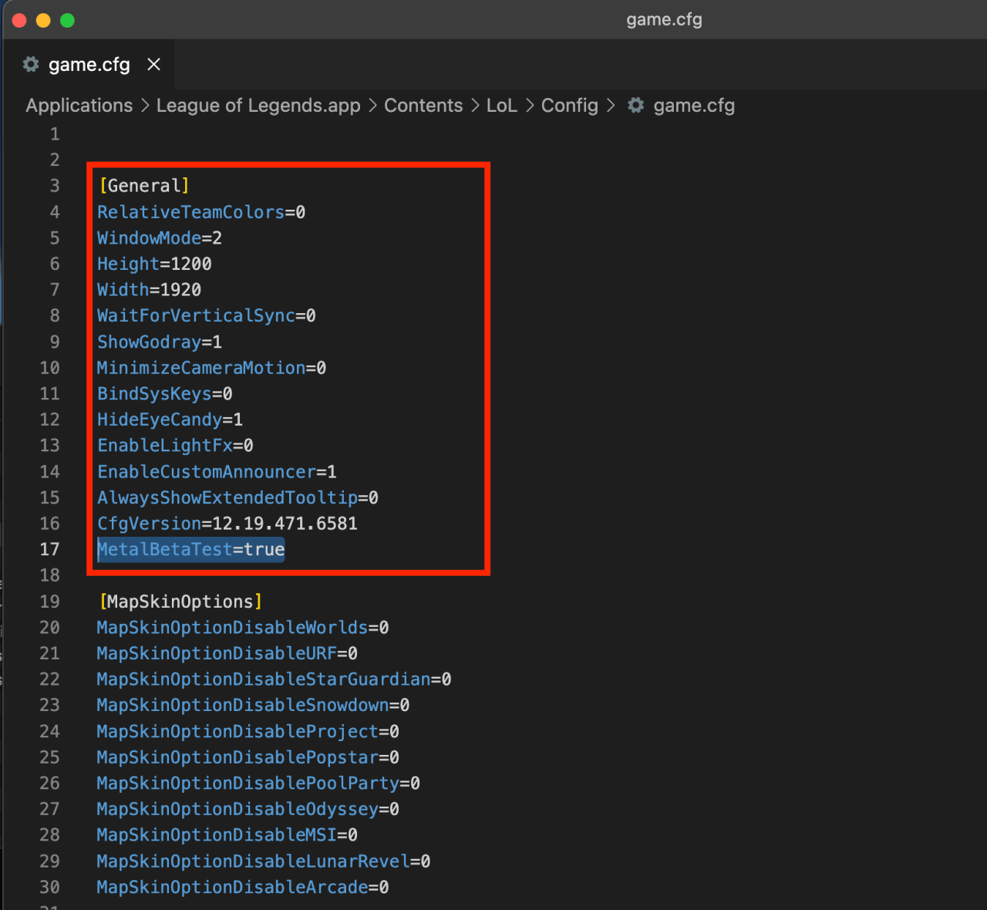Screen dimensions: 987x910
Task: Click MapSkinOptionDisablePopstar=0 line
Action: 248,757
